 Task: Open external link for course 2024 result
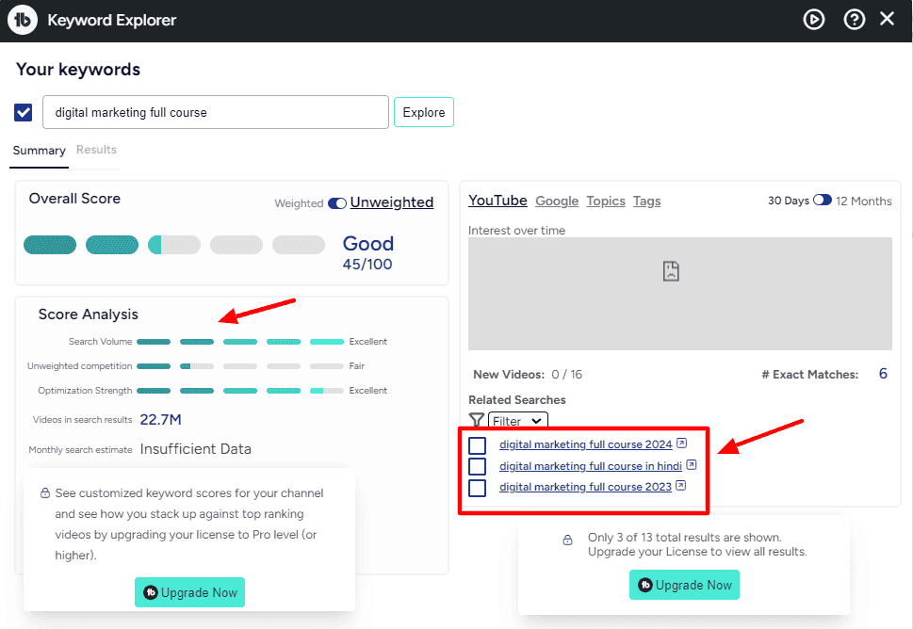tap(681, 443)
